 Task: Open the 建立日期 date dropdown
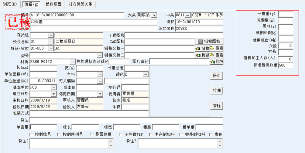click(53, 94)
